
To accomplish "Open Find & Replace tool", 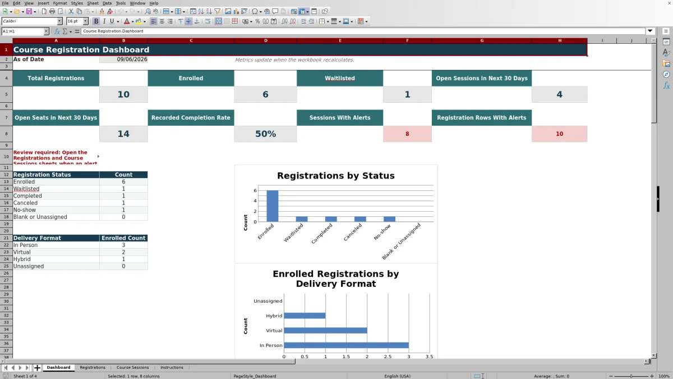I will pos(147,11).
